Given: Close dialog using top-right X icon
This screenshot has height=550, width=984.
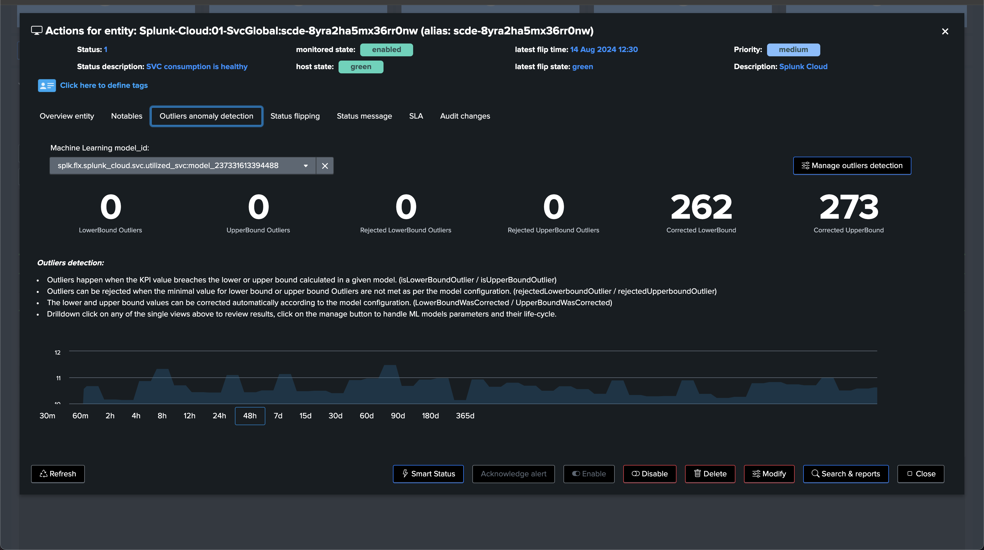Looking at the screenshot, I should coord(945,31).
